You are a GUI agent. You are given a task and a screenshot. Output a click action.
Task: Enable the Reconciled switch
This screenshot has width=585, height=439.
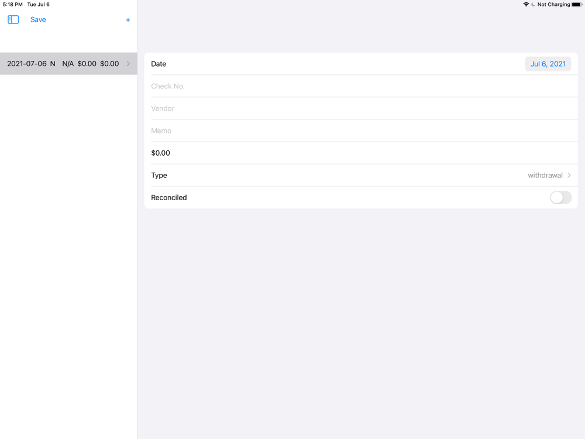(560, 197)
